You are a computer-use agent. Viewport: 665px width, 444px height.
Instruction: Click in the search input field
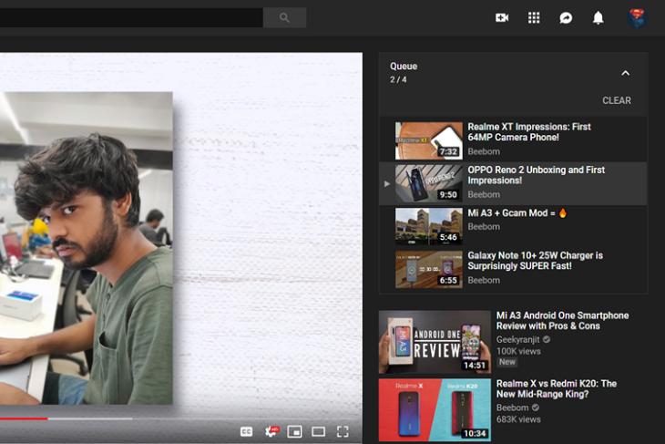(131, 17)
